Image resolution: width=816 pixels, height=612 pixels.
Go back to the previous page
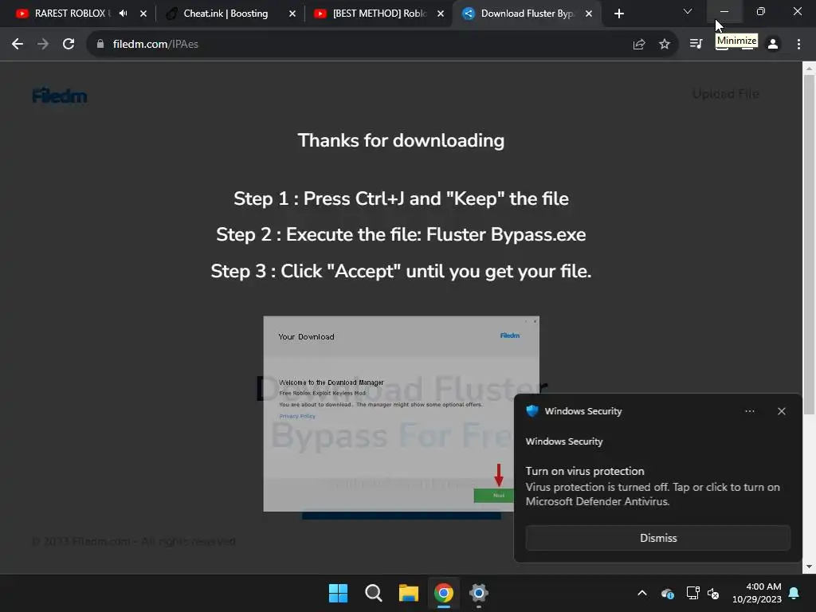pyautogui.click(x=18, y=45)
